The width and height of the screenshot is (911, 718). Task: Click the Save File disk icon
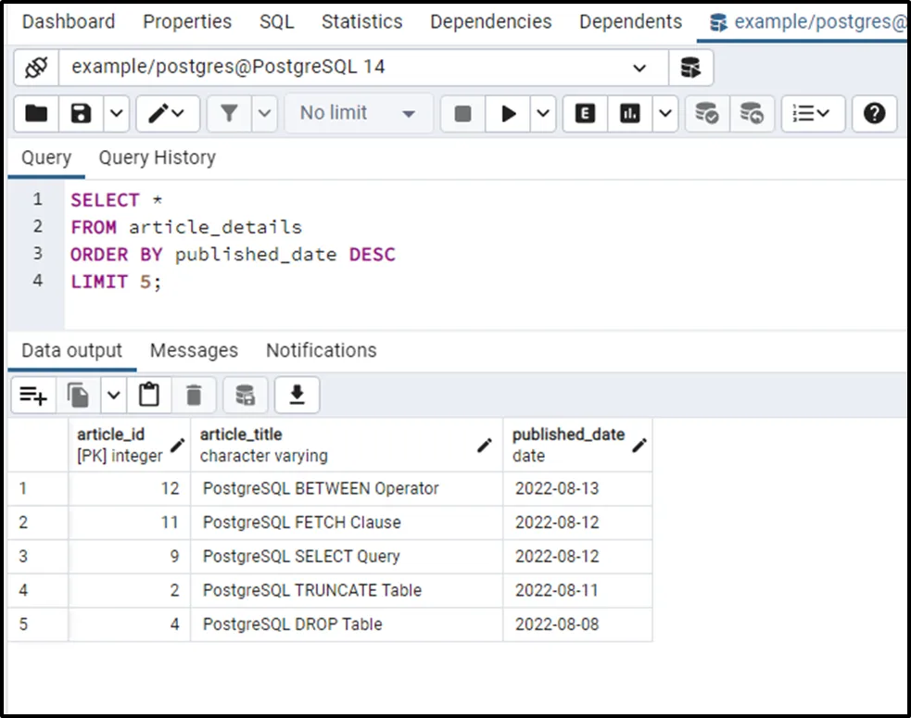(82, 113)
